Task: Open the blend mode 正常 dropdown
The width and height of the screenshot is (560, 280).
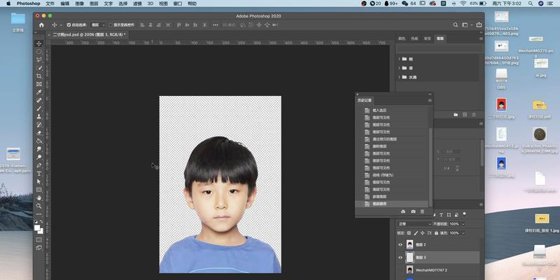Action: 414,224
